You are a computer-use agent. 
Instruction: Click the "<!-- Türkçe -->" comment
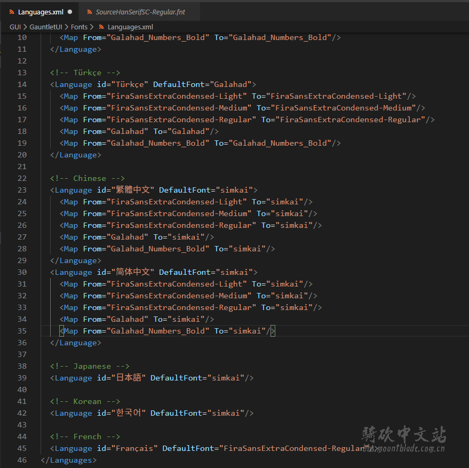click(85, 73)
